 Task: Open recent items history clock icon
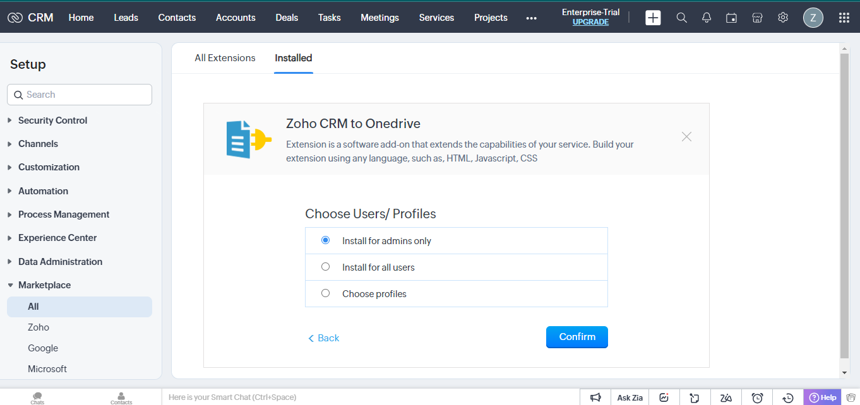point(788,397)
